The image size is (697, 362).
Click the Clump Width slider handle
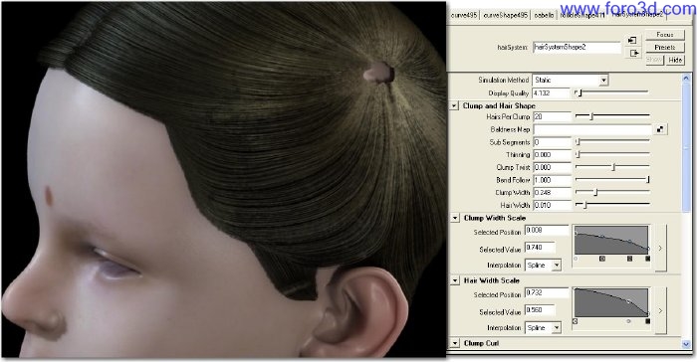[x=596, y=192]
